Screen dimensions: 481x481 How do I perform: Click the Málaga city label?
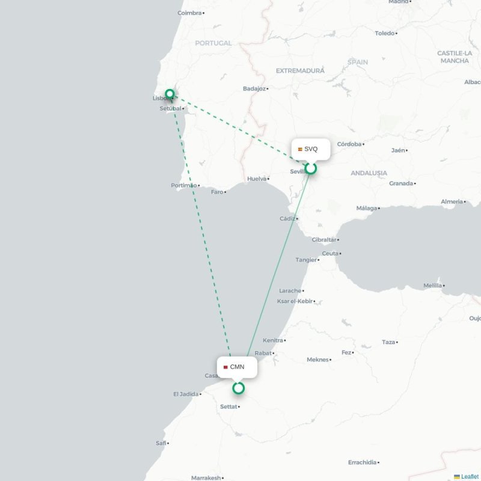[x=368, y=208]
